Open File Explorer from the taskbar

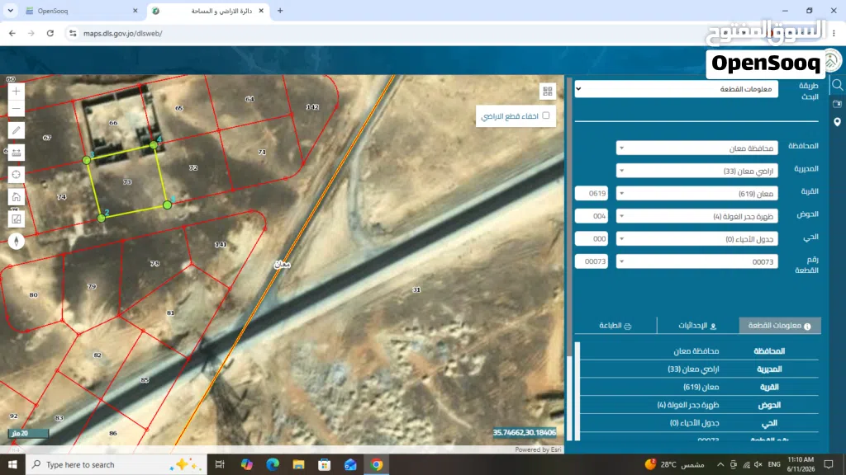click(298, 464)
